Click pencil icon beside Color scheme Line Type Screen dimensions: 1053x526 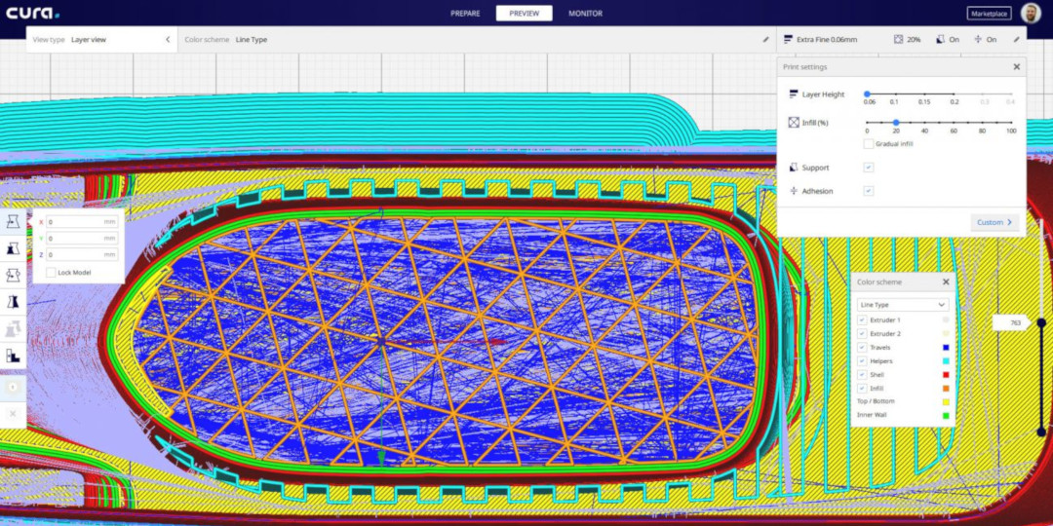click(x=765, y=40)
